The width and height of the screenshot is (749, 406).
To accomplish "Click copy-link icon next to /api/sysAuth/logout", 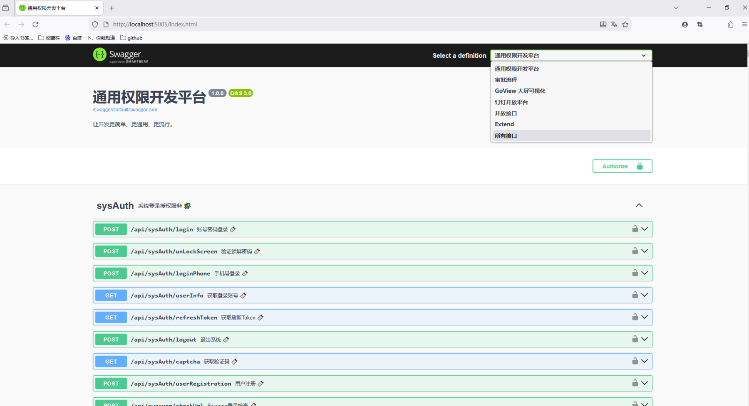I will coord(226,340).
